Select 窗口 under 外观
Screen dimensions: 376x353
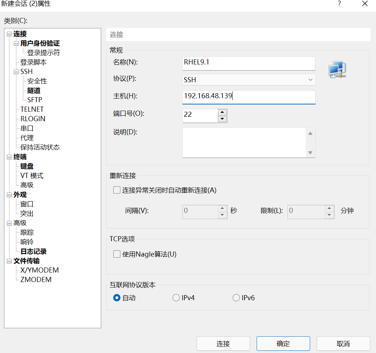pos(27,204)
